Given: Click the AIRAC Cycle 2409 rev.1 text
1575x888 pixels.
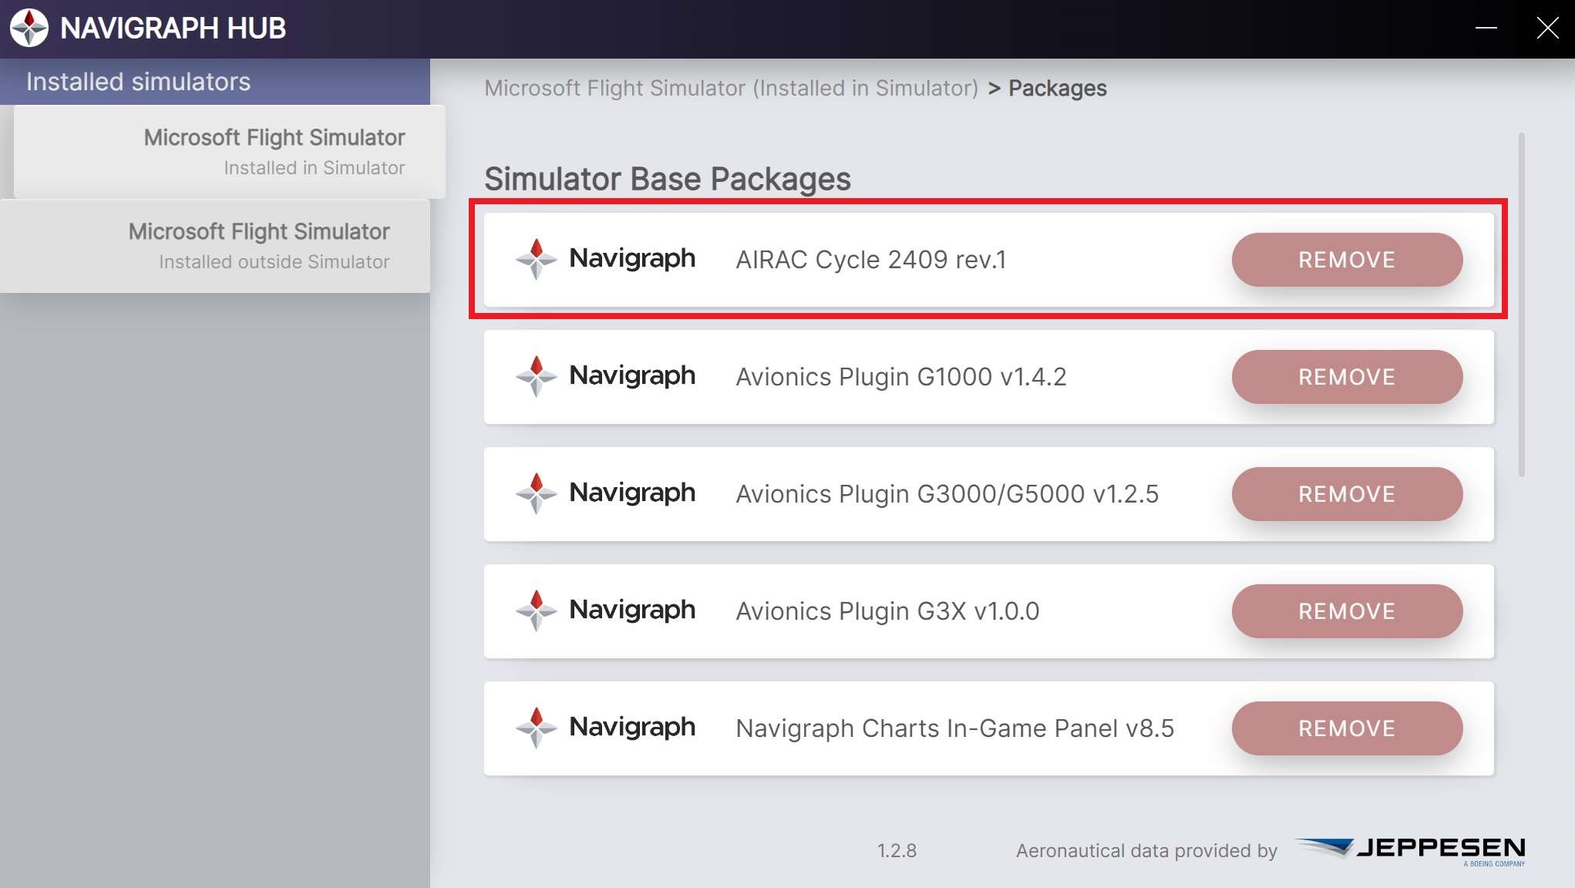Looking at the screenshot, I should 871,260.
